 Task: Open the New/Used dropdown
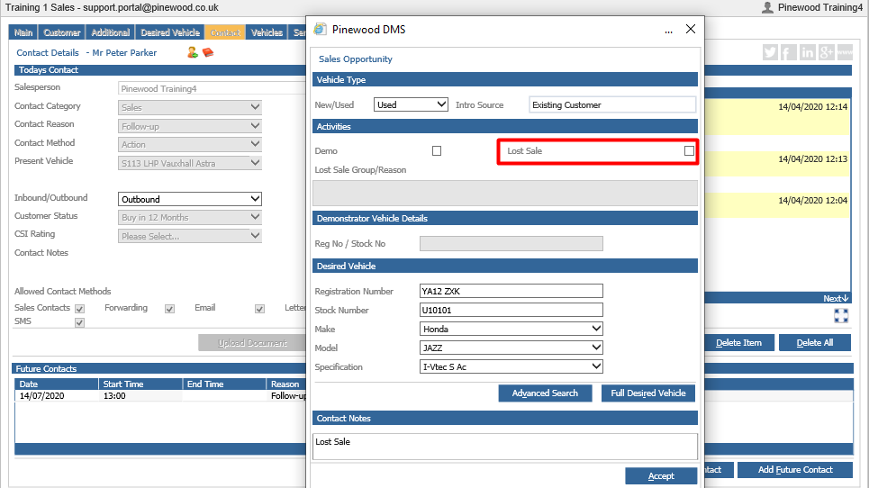coord(411,104)
